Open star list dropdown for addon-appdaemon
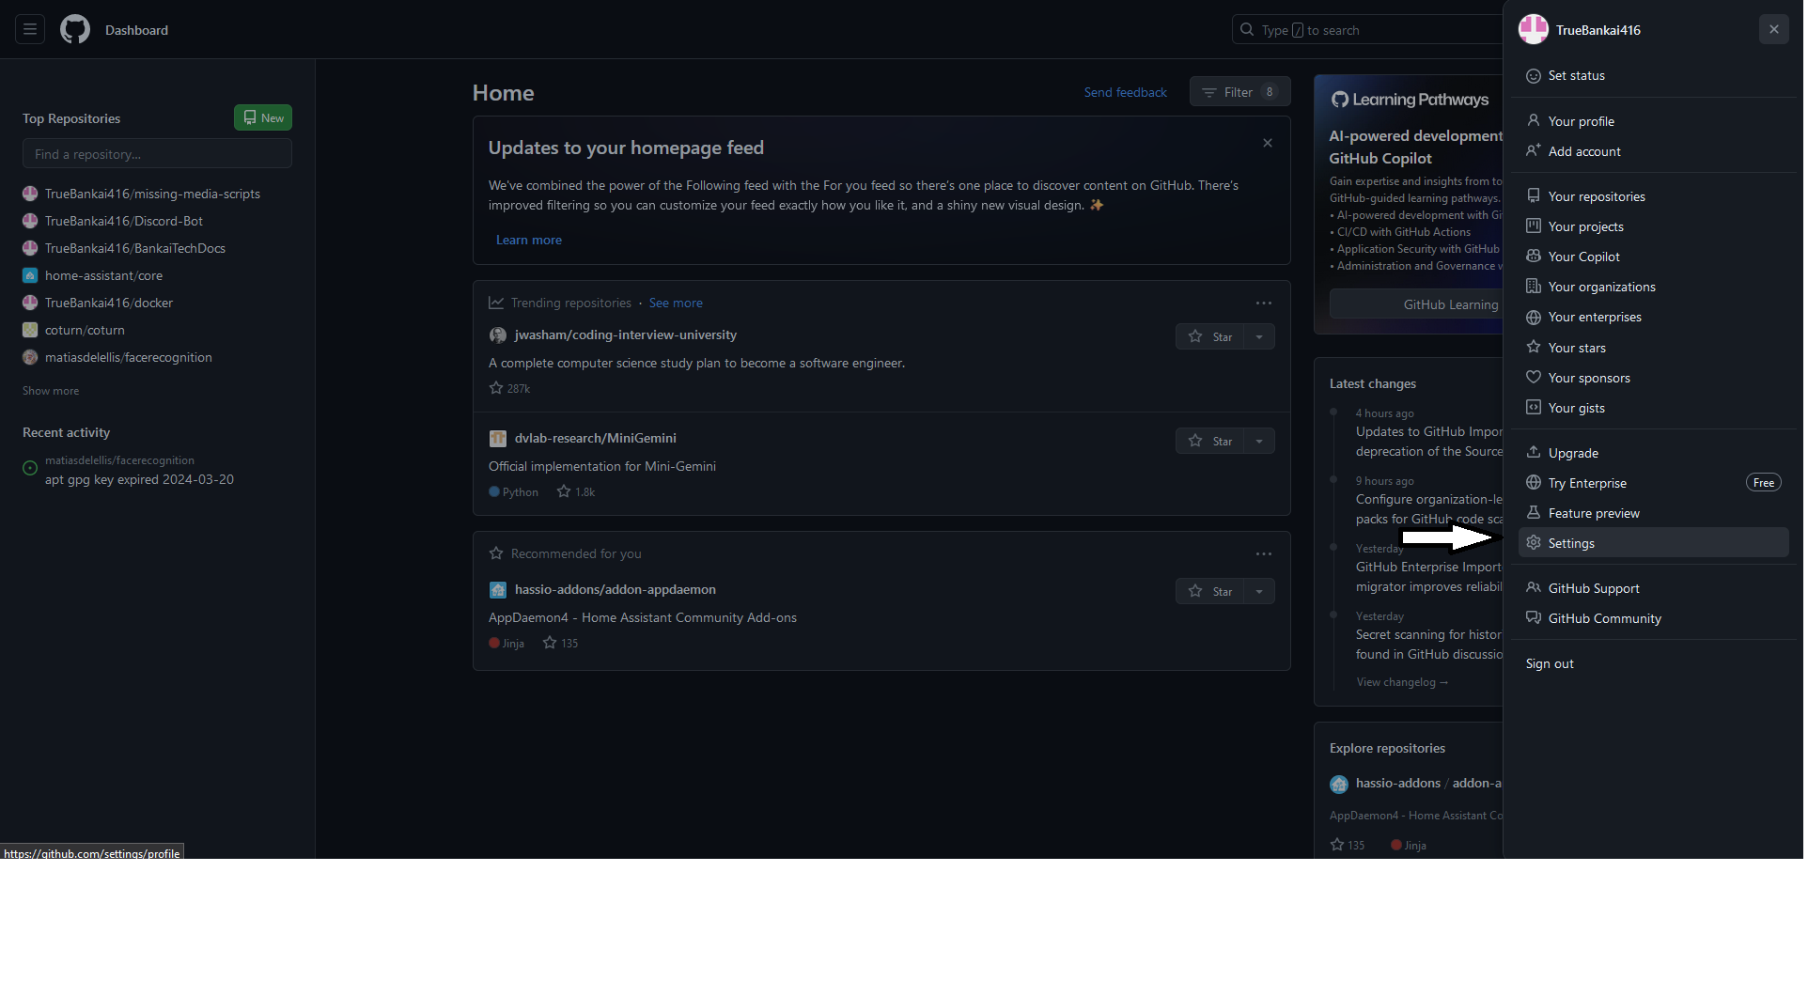Screen dimensions: 1808x996 point(1259,591)
